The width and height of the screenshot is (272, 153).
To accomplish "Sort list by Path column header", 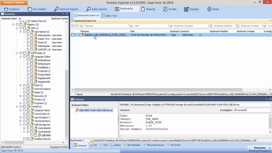I will point(132,31).
